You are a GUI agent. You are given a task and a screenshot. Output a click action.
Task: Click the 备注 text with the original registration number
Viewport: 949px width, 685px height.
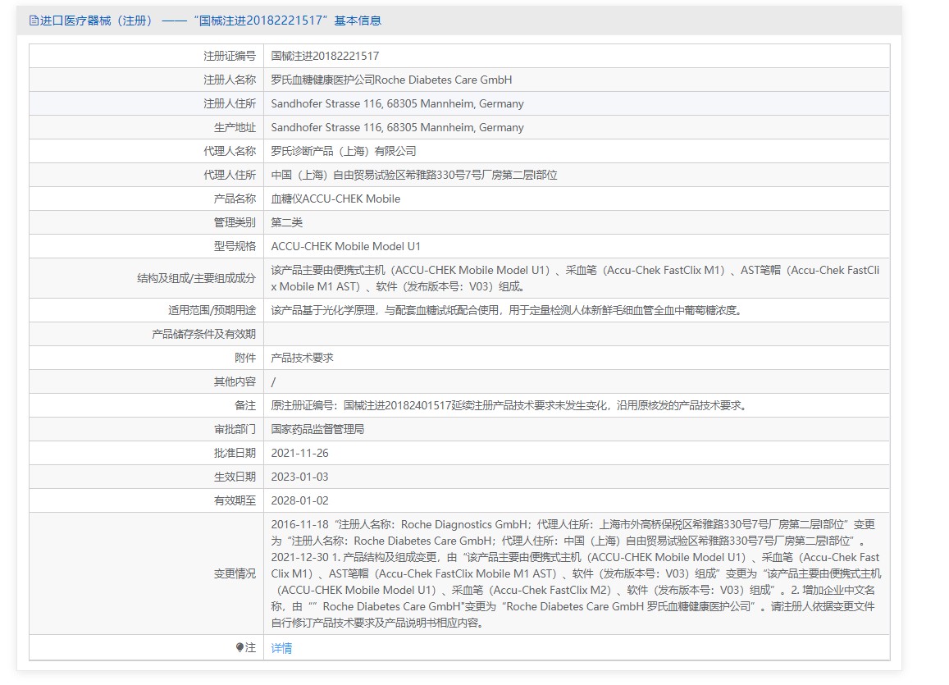pos(509,406)
